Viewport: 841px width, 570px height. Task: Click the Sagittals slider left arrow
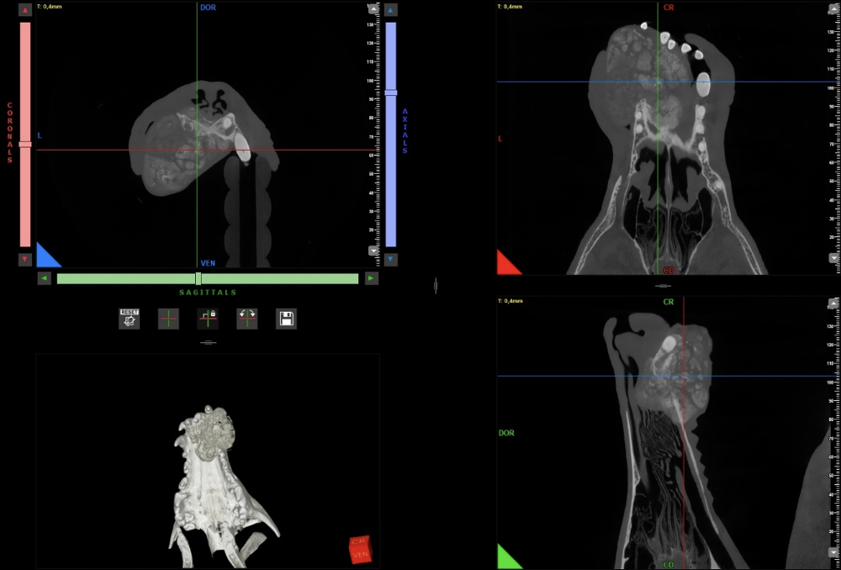click(45, 278)
